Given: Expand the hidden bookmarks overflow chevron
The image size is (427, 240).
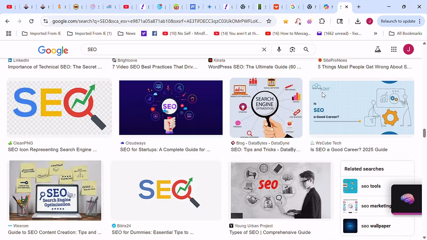Looking at the screenshot, I should pos(375,34).
